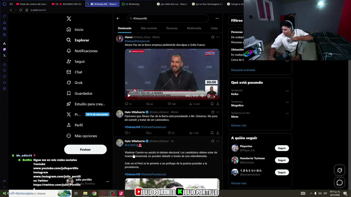Open Grok in the X sidebar
The image size is (351, 197).
point(75,83)
